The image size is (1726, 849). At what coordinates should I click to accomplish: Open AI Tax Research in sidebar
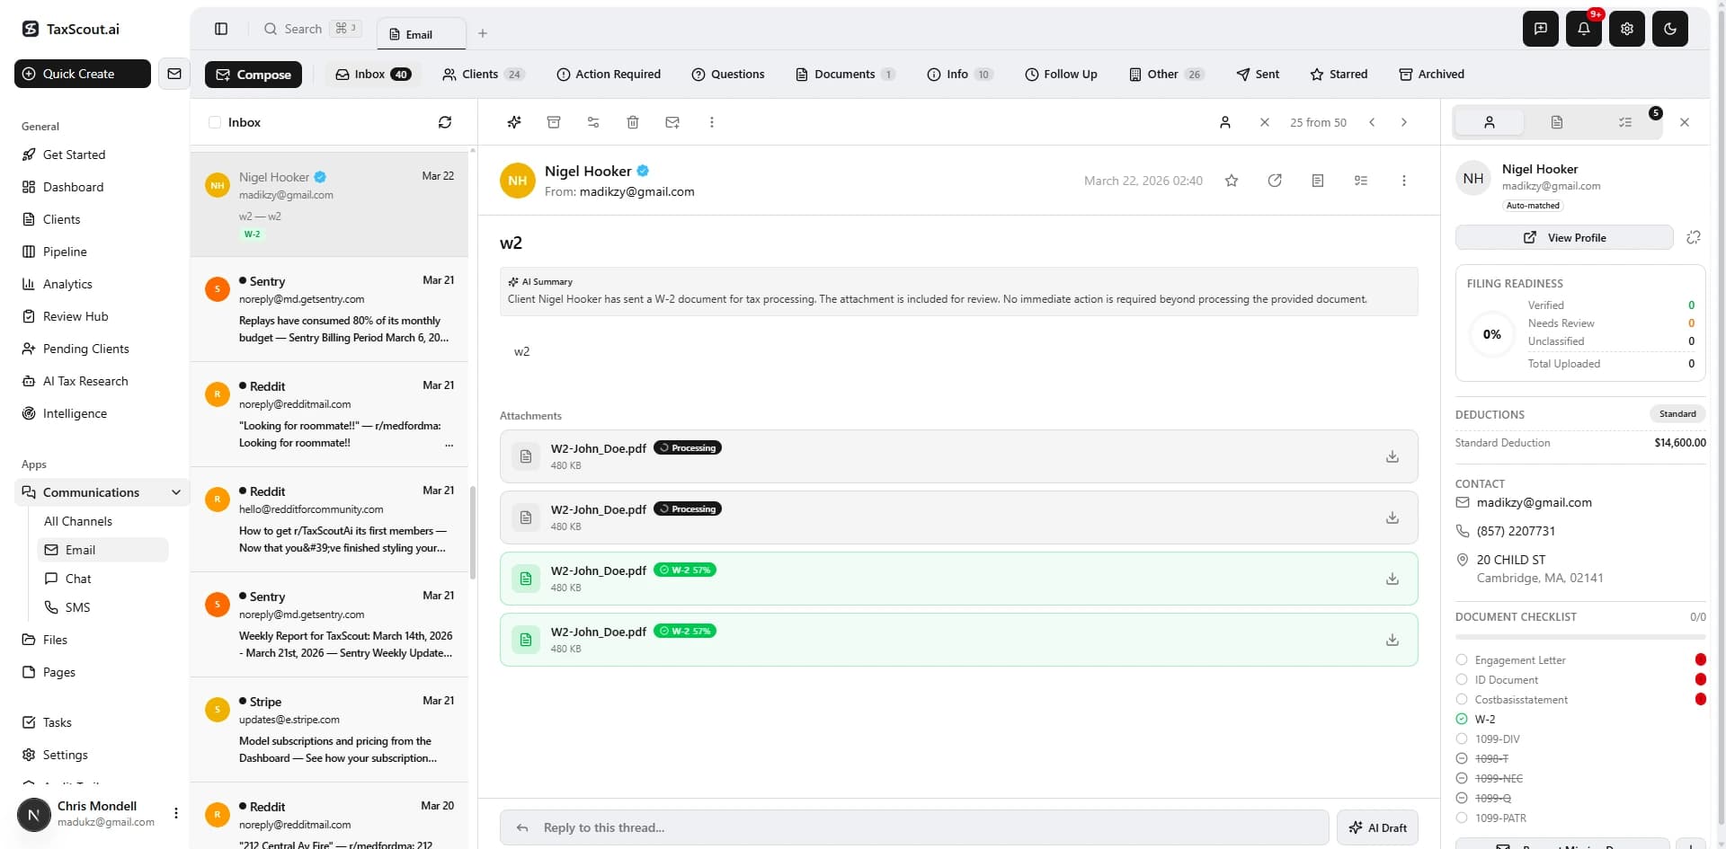85,381
